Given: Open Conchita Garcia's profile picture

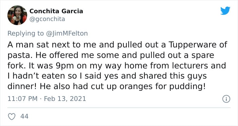Looking at the screenshot, I should (17, 15).
